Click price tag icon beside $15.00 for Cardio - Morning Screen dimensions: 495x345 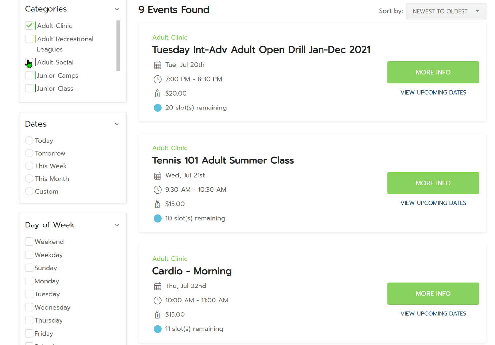point(158,314)
